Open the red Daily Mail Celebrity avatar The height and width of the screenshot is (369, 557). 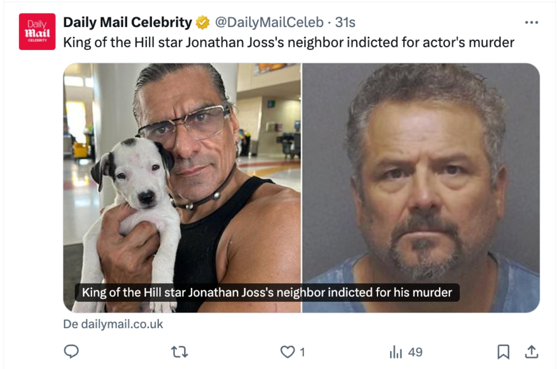(x=37, y=32)
